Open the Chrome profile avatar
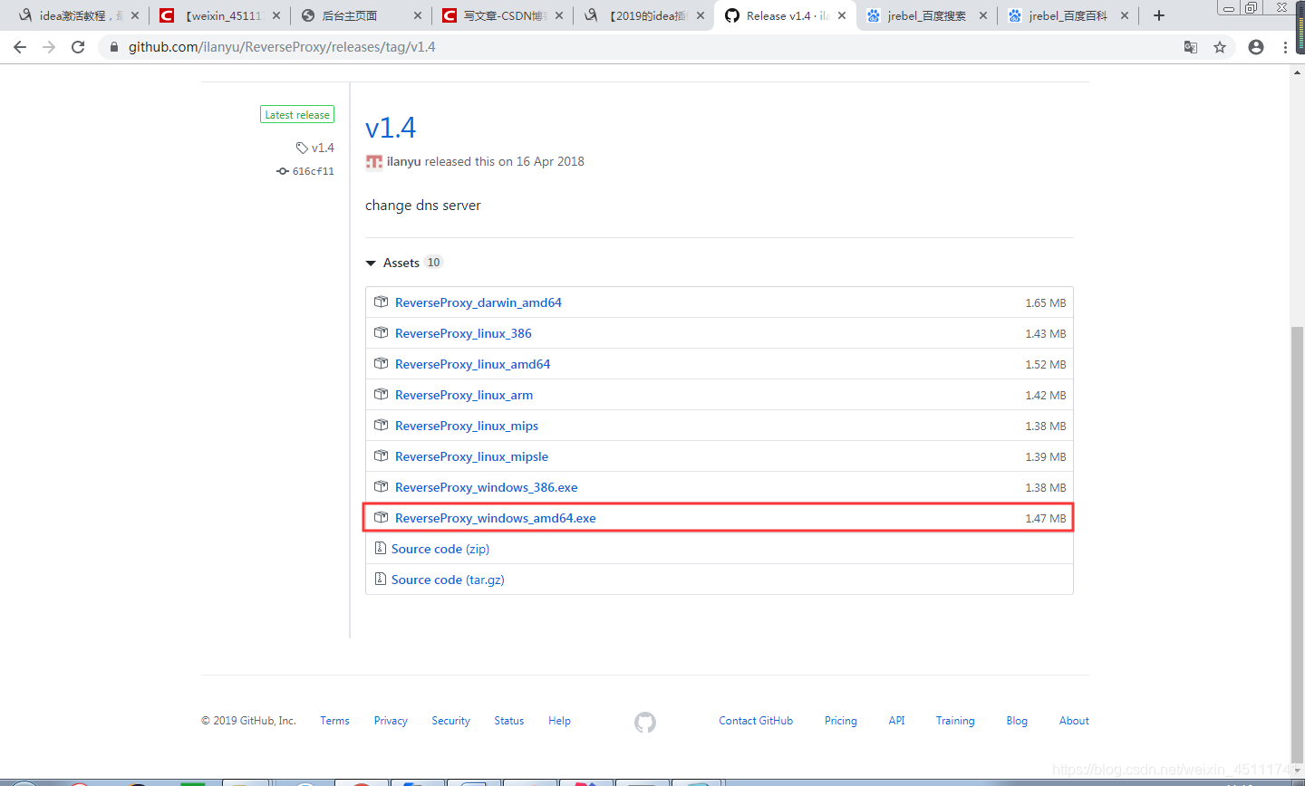Image resolution: width=1305 pixels, height=786 pixels. [1256, 47]
